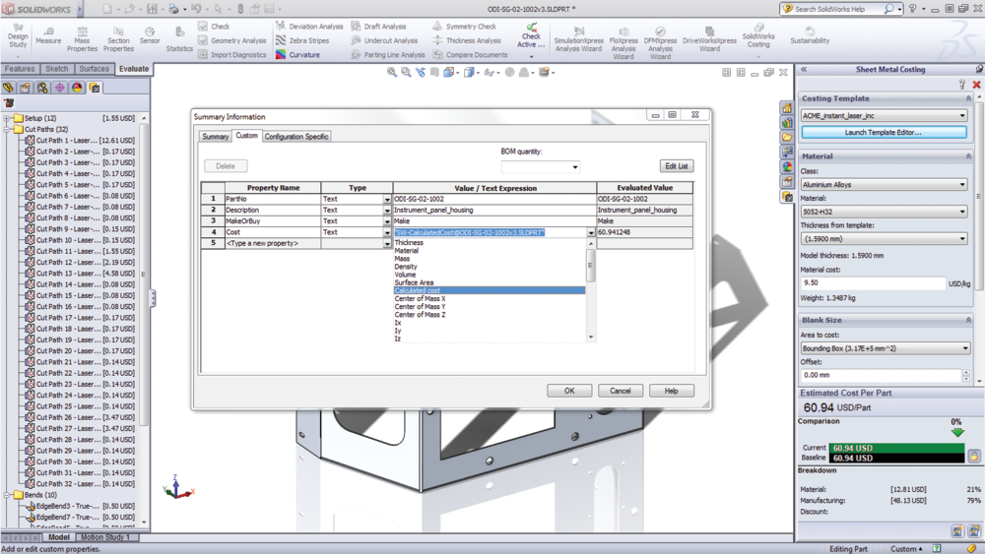Collapse the Costing Template section
985x554 pixels.
968,98
